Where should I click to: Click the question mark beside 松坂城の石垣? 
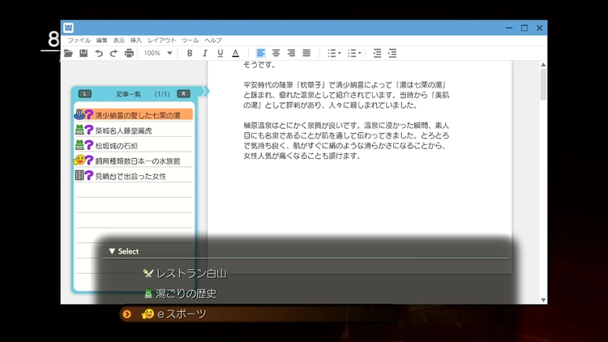coord(89,145)
